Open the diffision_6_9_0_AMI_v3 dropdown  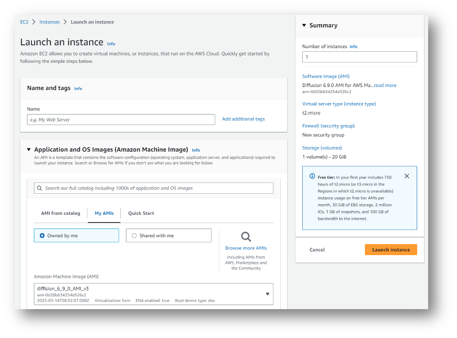coord(267,294)
